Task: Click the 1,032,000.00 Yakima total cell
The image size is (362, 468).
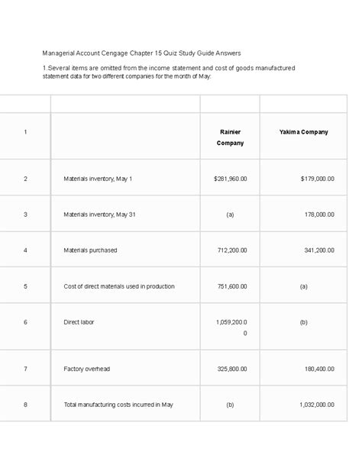Action: coord(317,405)
